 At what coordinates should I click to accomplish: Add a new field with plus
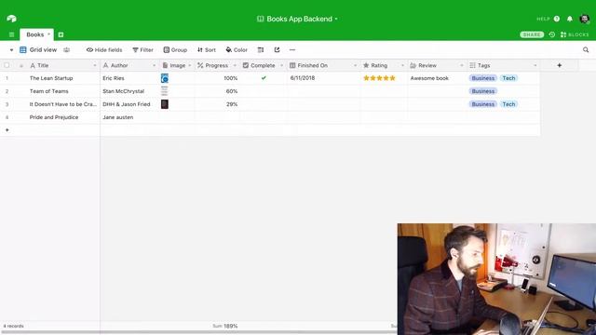tap(559, 65)
